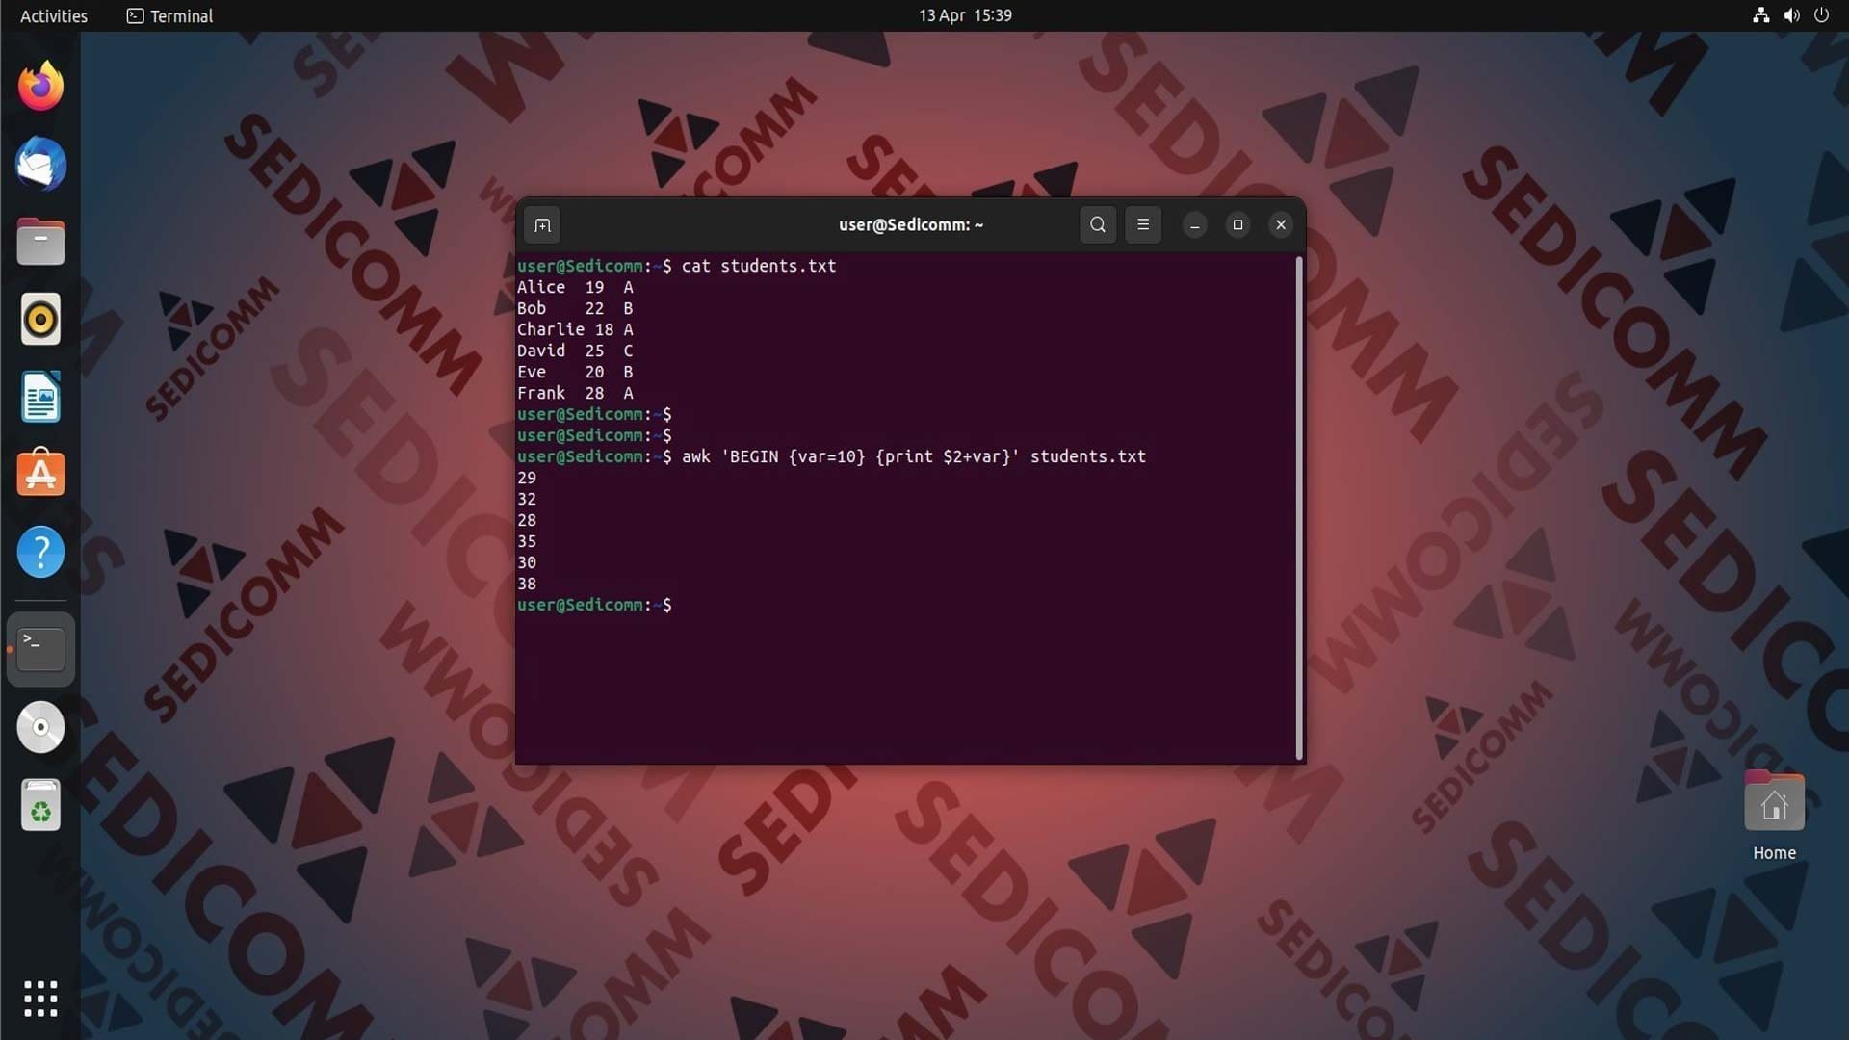
Task: Click the awk command line text
Action: click(x=914, y=456)
